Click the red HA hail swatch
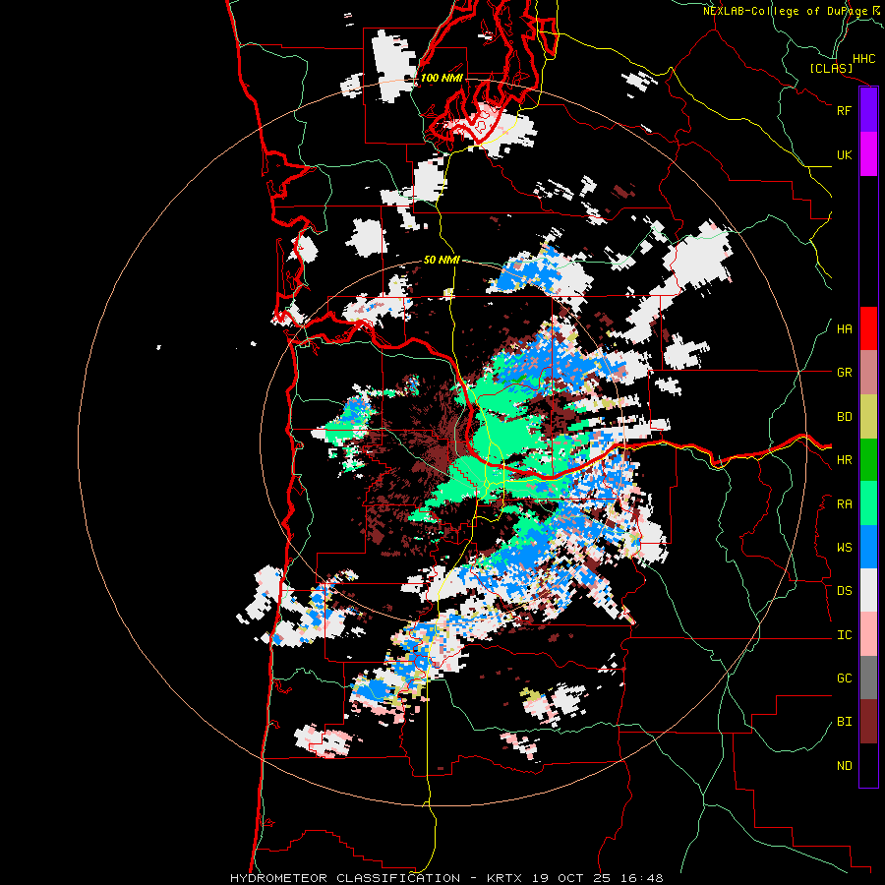 click(868, 328)
